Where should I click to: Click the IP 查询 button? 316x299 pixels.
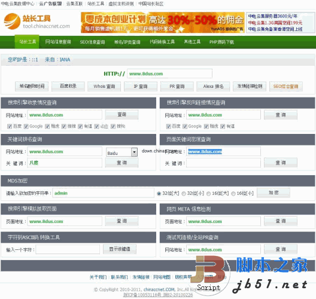141,86
